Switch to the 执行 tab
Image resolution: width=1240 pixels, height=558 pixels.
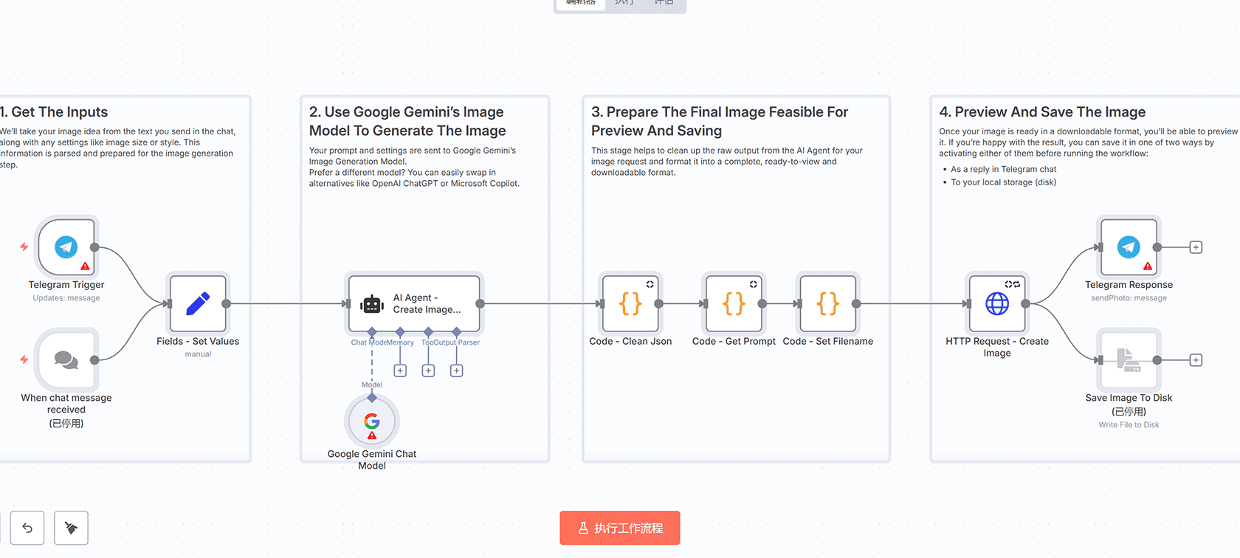click(624, 4)
